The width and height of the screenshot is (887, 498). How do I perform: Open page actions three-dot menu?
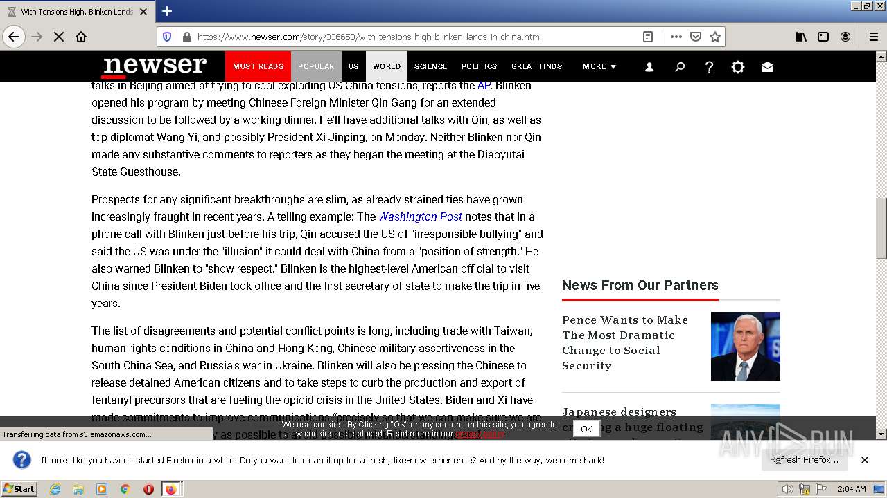676,37
